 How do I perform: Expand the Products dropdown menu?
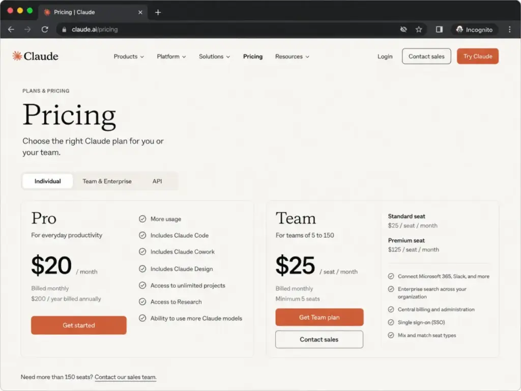(x=129, y=57)
